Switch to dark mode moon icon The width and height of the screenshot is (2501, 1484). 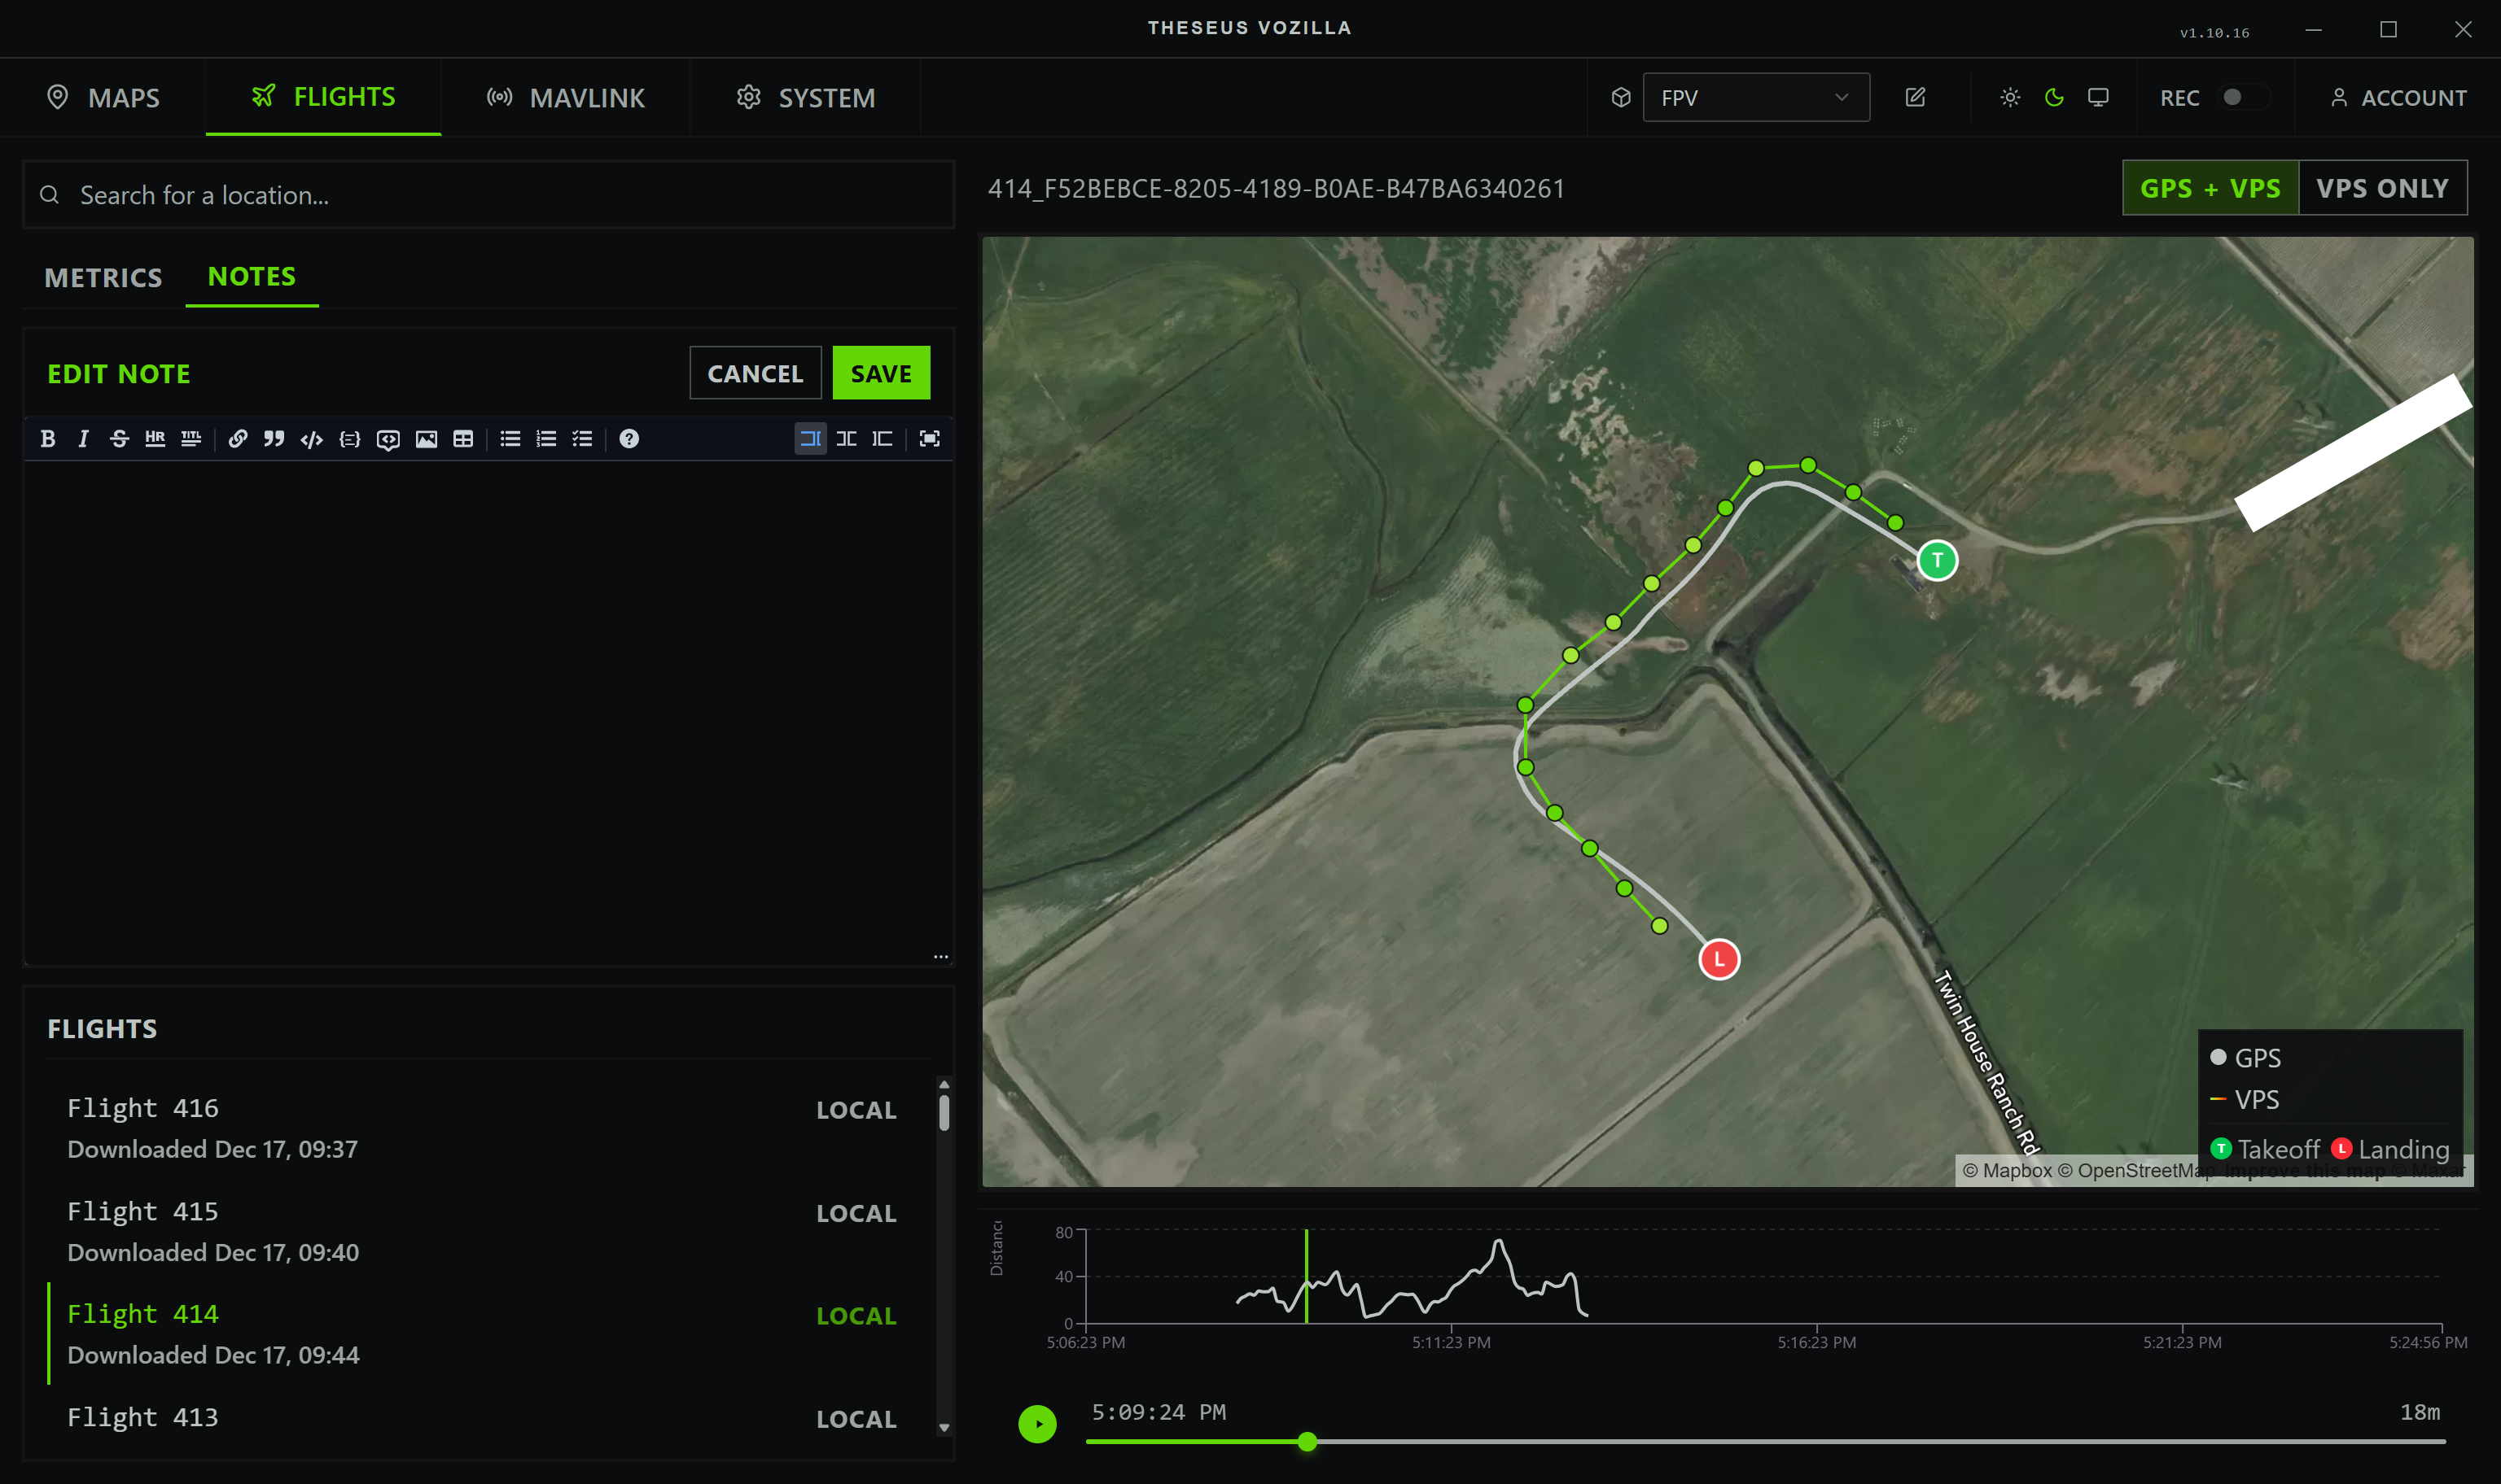2054,97
